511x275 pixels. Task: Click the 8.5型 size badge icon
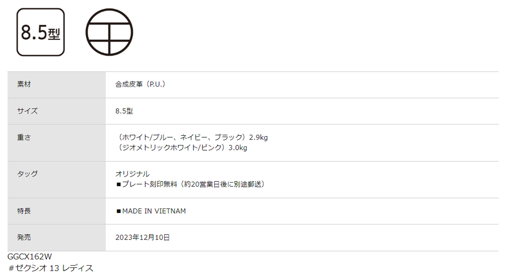tap(40, 33)
